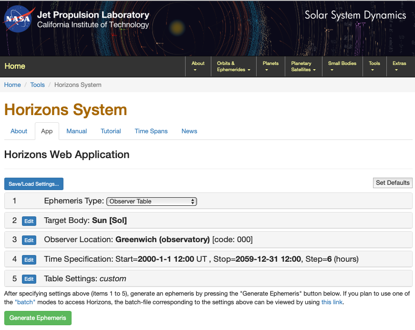Viewport: 415px width, 330px height.
Task: Open Jet Propulsion Laboratory header link
Action: click(93, 15)
